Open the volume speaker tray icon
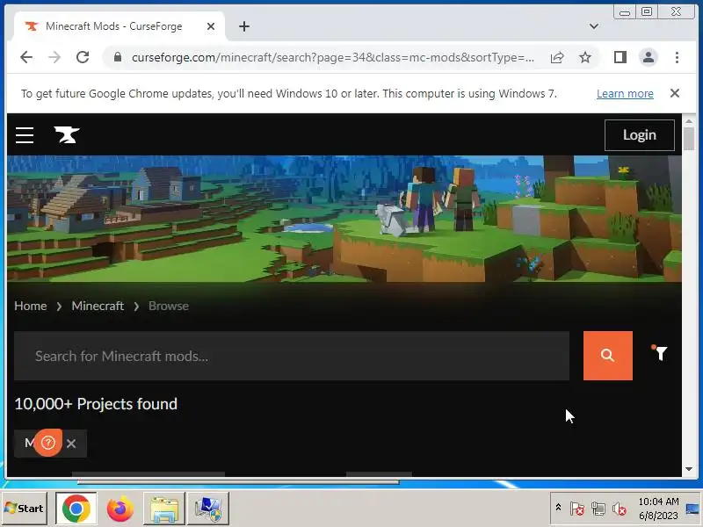The height and width of the screenshot is (527, 703). (620, 509)
